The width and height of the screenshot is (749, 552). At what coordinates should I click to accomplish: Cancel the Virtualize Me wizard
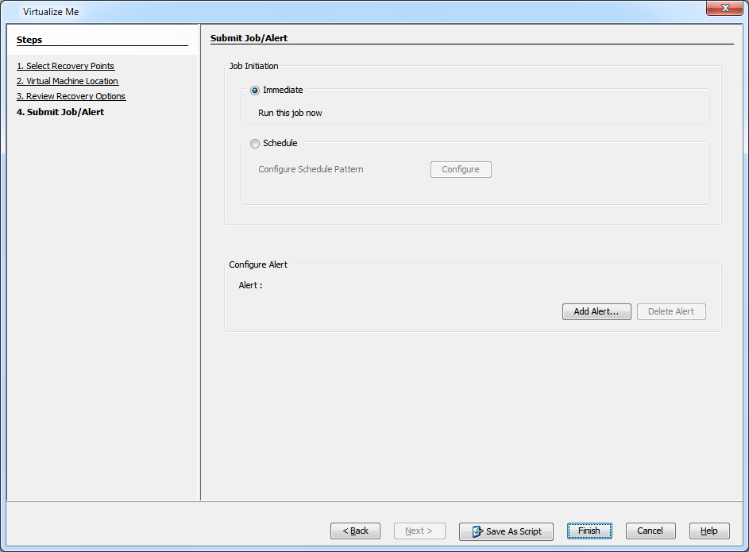pyautogui.click(x=650, y=531)
